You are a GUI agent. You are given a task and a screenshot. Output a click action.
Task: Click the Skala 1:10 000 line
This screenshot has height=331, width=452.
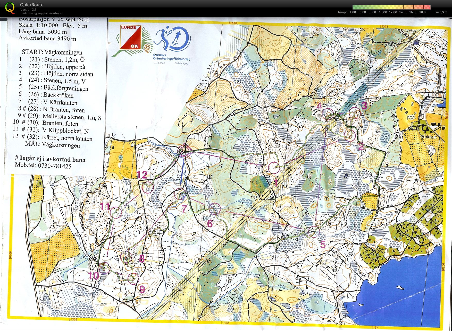[53, 25]
